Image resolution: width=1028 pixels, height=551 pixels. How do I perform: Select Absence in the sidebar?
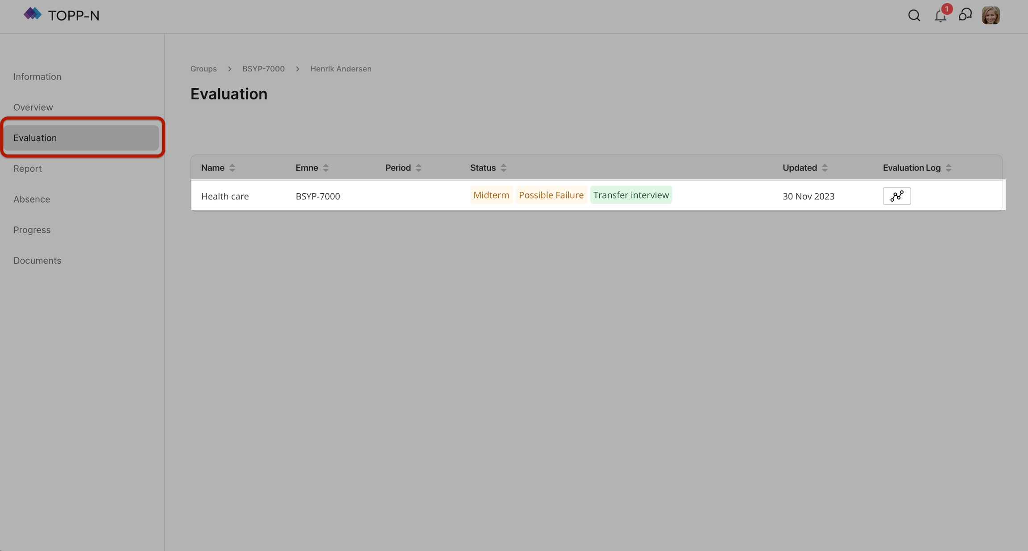tap(32, 199)
